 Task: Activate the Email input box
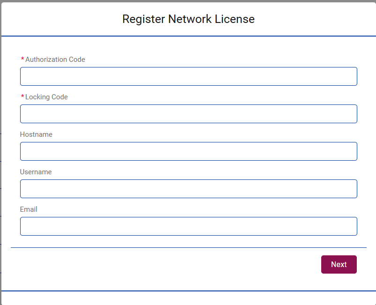tap(189, 226)
